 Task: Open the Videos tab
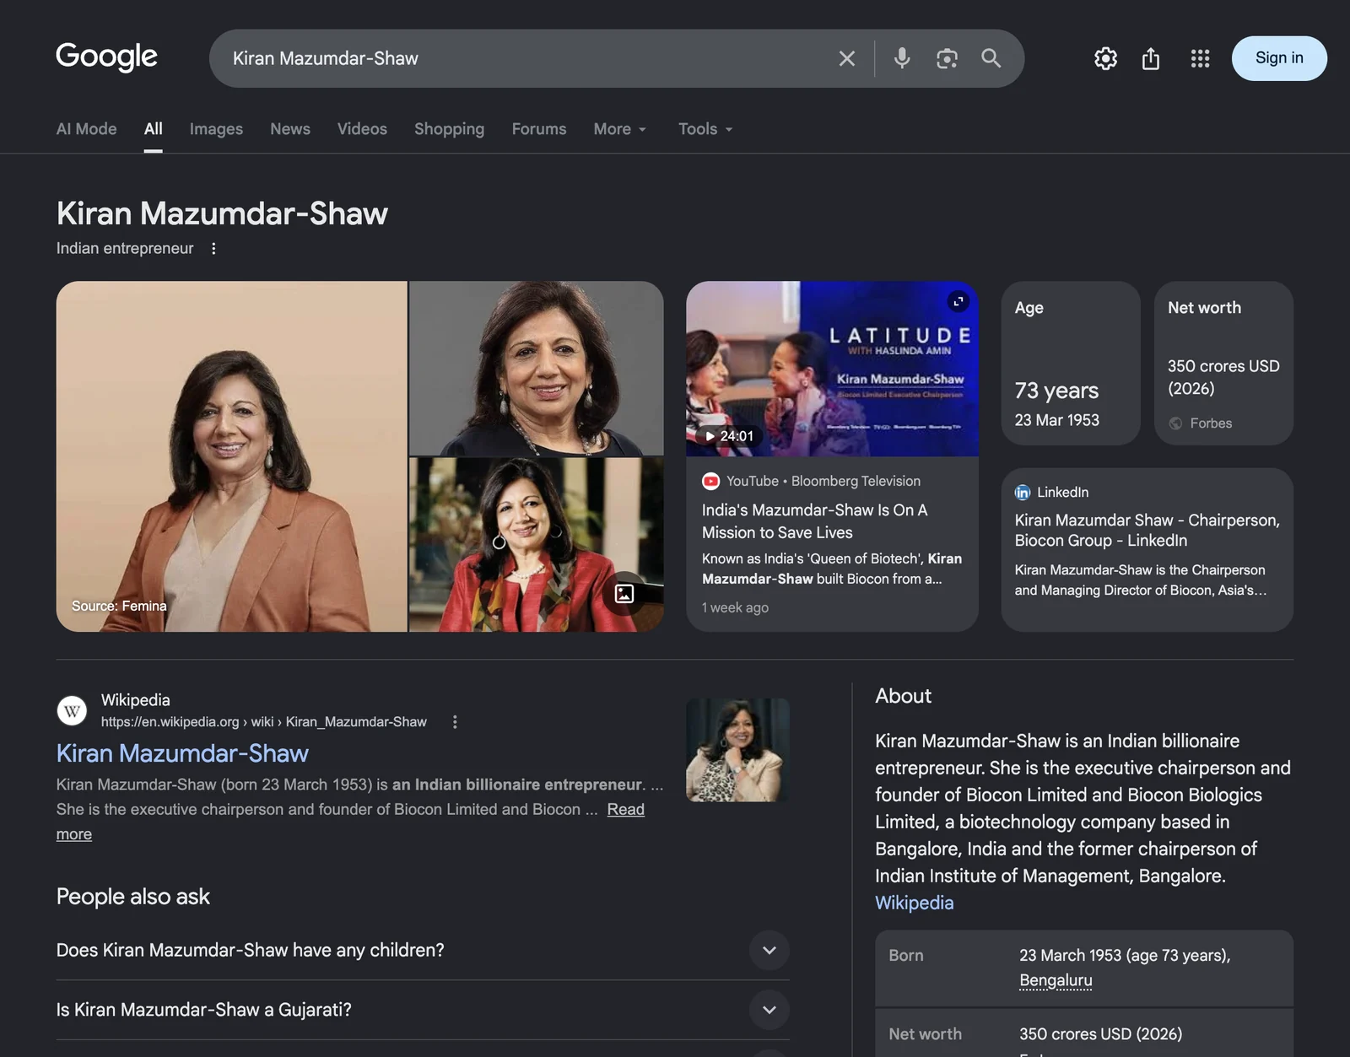362,129
